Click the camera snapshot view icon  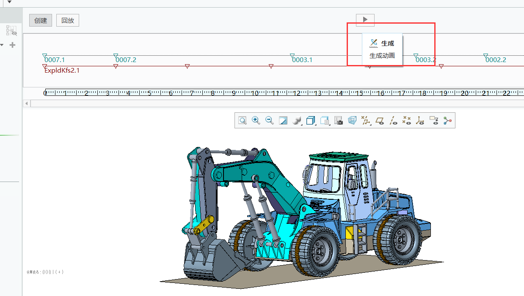coord(338,121)
